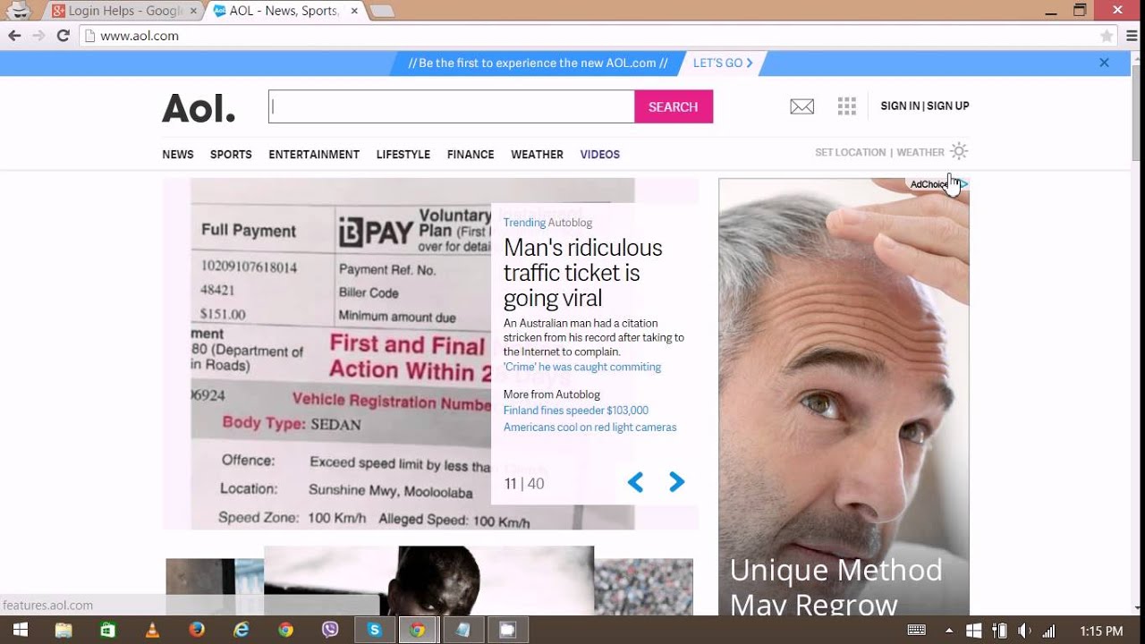Open Skype from the taskbar
This screenshot has width=1145, height=644.
click(375, 630)
